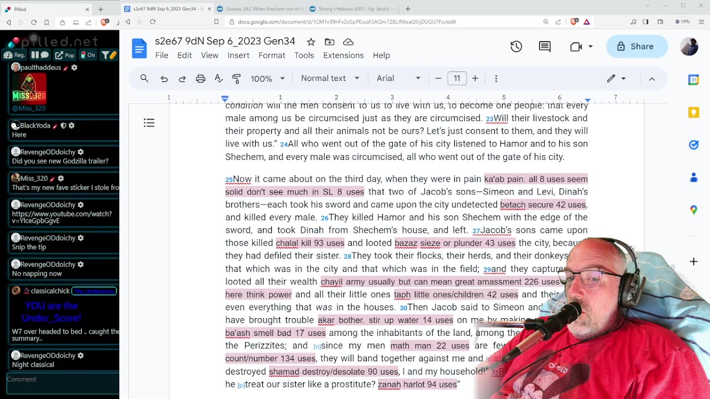Open the Brave main hamburger menu
The image size is (710, 399).
pyautogui.click(x=700, y=22)
